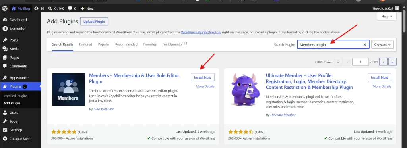407x148 pixels.
Task: Open the Ultimate Member plugin title
Action: pos(309,81)
